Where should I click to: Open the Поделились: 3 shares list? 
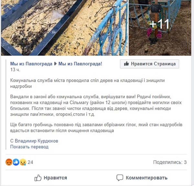click(x=170, y=162)
